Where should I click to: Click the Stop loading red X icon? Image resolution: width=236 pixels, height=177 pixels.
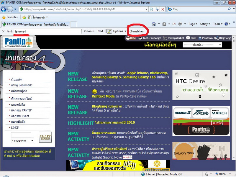coord(163,9)
